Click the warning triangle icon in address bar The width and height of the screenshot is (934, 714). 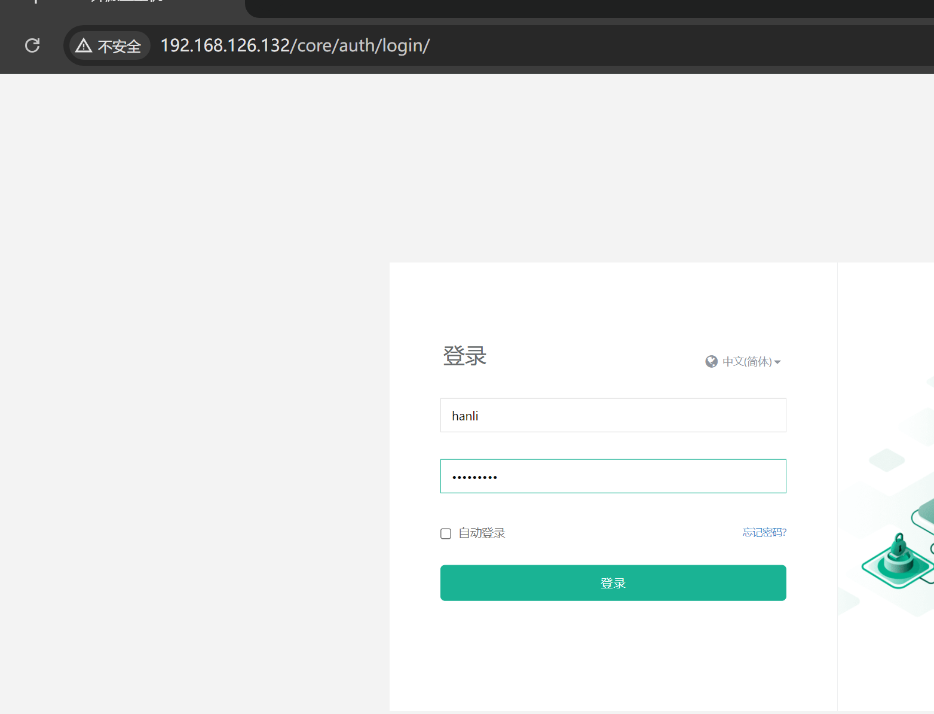(84, 45)
